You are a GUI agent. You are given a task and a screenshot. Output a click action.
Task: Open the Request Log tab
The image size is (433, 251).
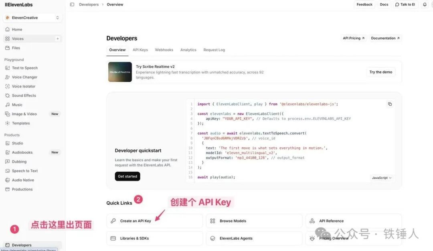coord(214,50)
